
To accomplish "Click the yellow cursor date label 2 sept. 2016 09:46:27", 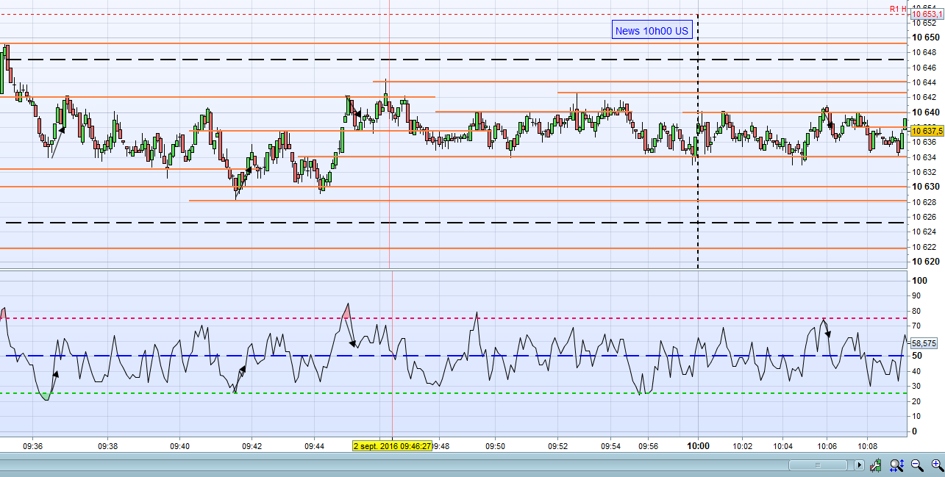I will click(393, 445).
